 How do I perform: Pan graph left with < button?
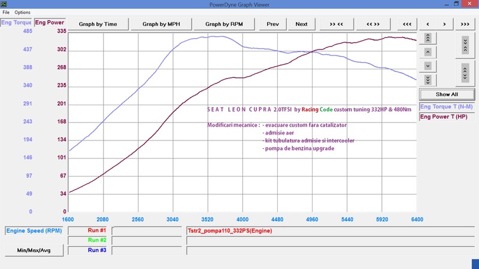pos(428,24)
